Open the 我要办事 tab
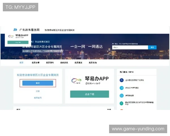 click(x=36, y=63)
